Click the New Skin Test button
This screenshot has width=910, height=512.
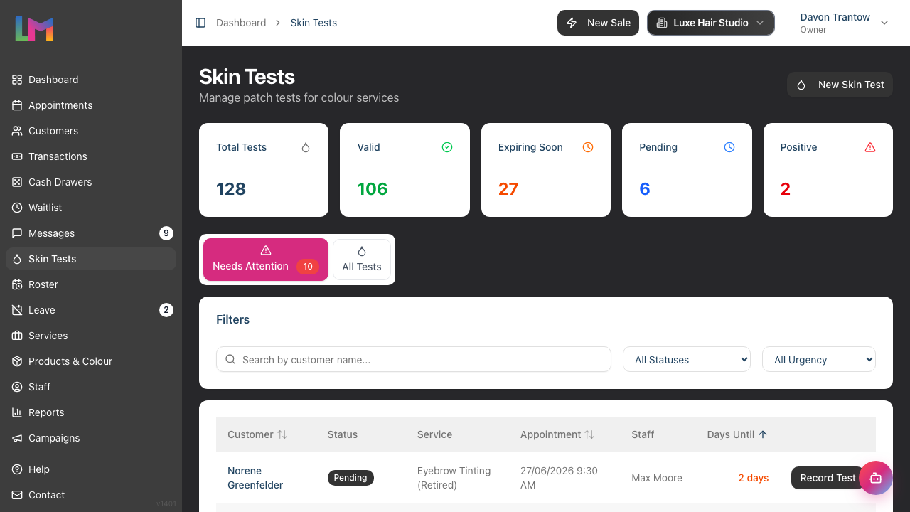click(840, 85)
